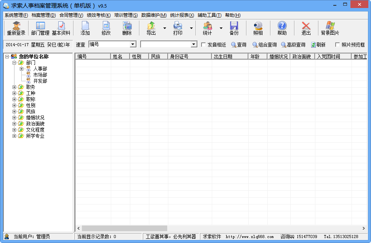This screenshot has height=243, width=371.
Task: Click the 帮助 help question-mark icon
Action: click(x=282, y=28)
